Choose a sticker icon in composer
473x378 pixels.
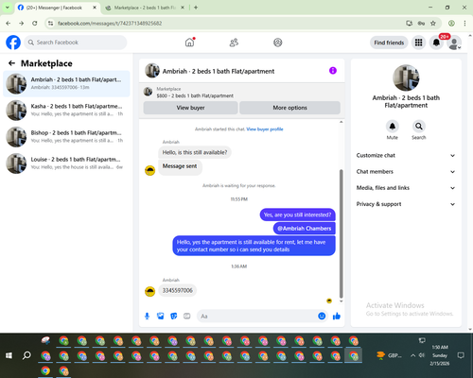point(174,316)
